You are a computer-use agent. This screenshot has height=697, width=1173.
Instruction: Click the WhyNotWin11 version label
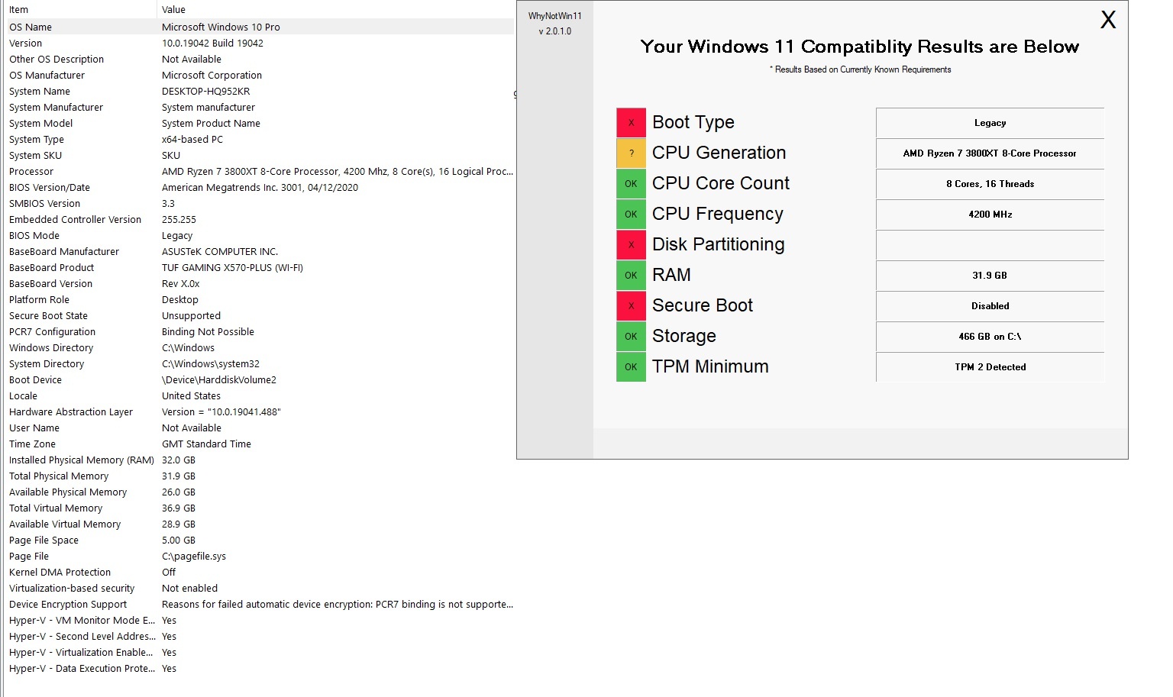click(x=554, y=31)
